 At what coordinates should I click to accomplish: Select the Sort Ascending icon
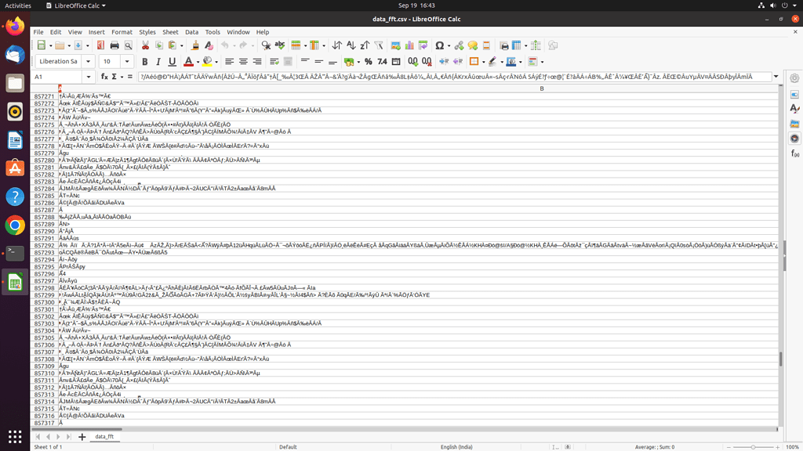pos(353,45)
